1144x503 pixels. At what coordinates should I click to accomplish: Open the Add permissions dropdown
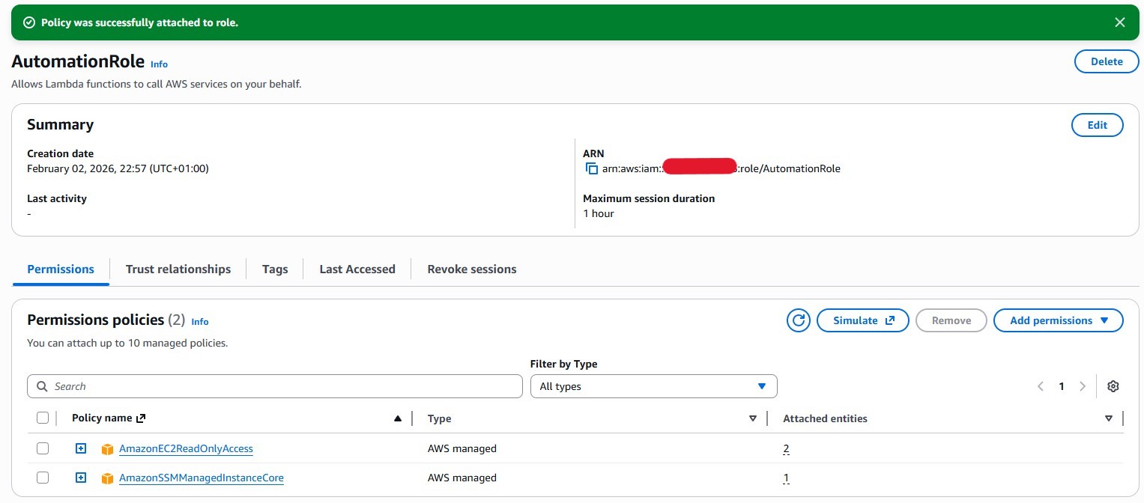(x=1058, y=320)
